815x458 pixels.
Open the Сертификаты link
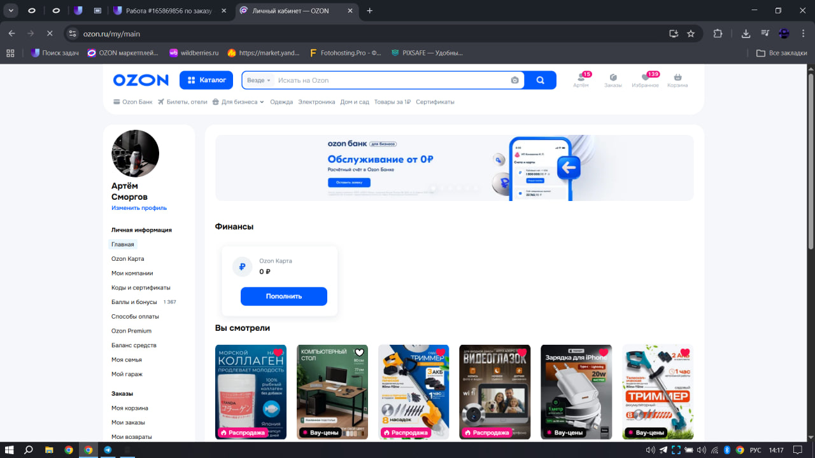pos(435,102)
